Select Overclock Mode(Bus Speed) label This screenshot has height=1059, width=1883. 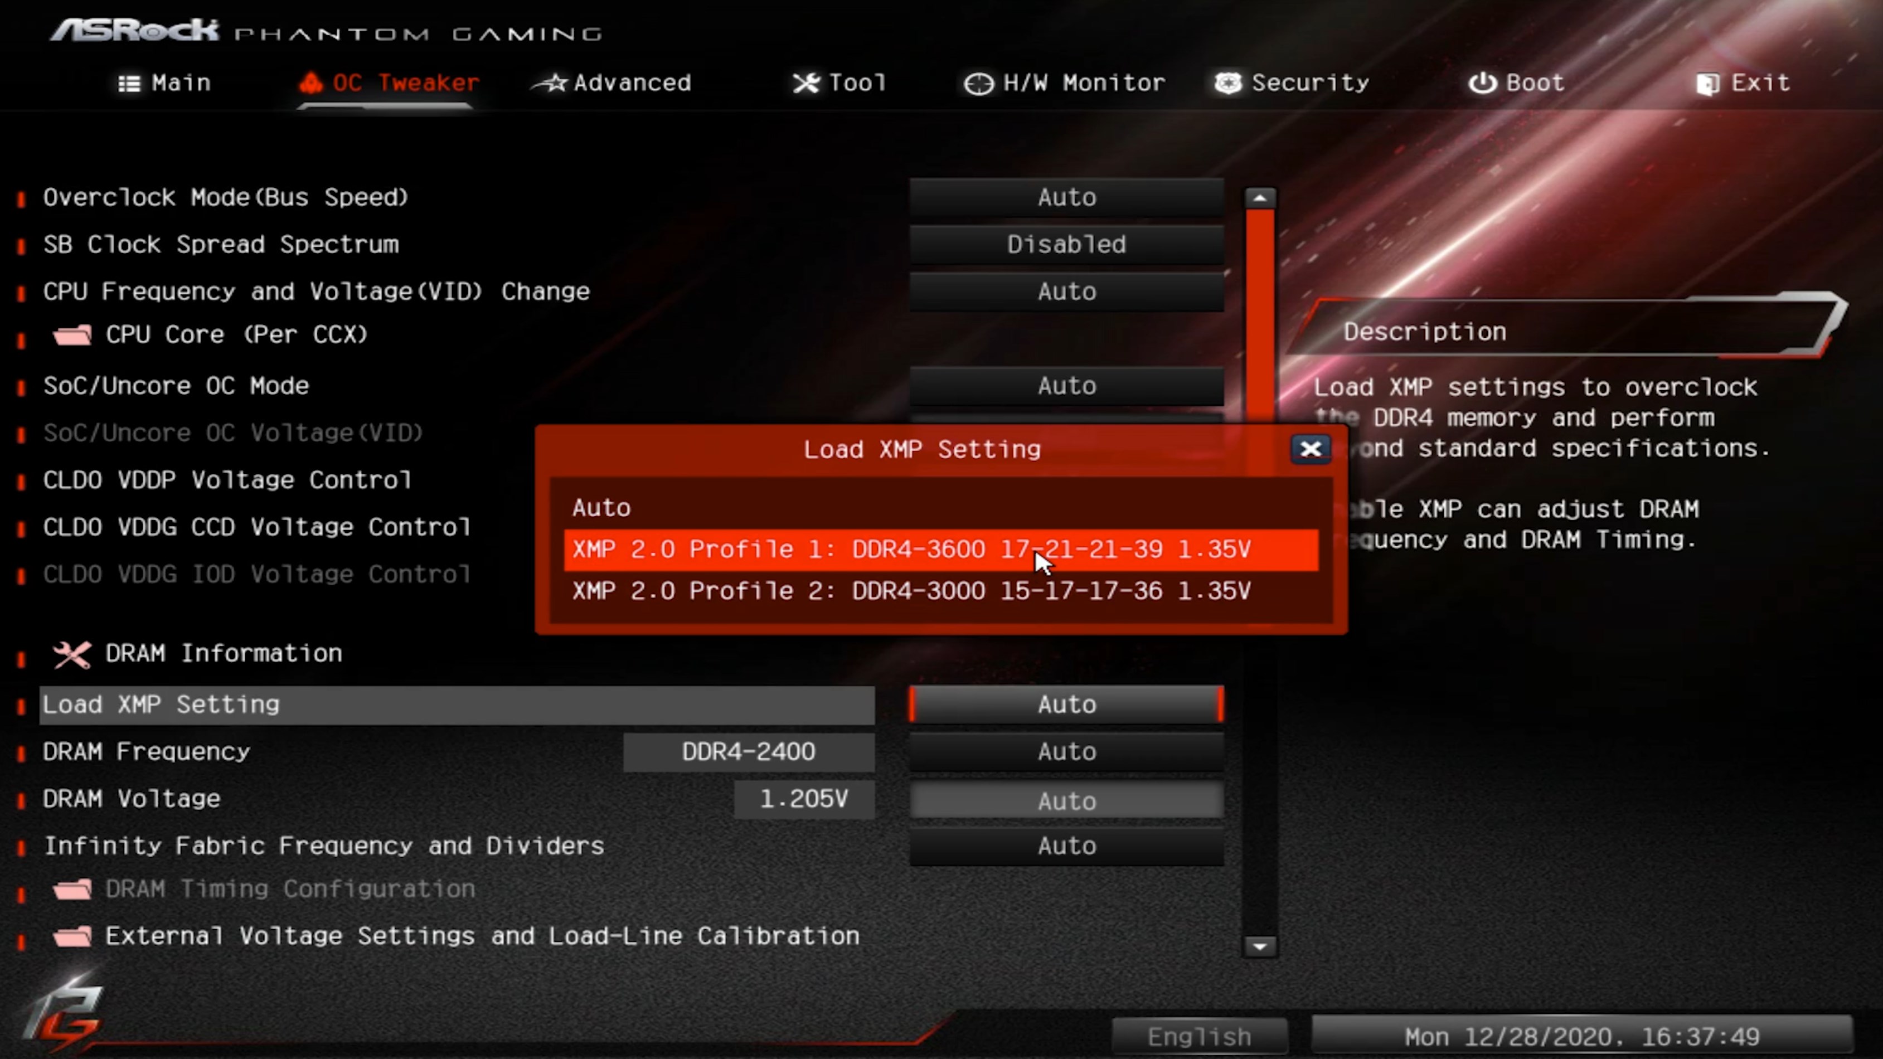[225, 197]
